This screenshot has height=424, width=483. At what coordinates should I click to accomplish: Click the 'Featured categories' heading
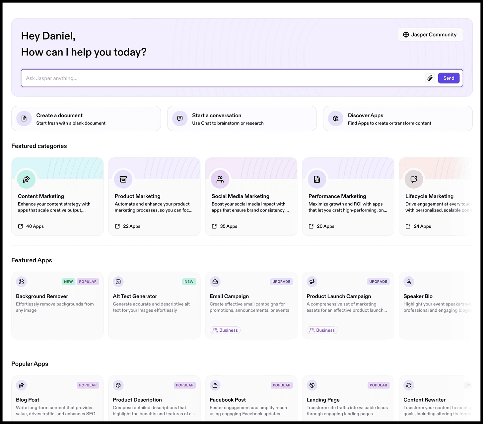click(39, 146)
